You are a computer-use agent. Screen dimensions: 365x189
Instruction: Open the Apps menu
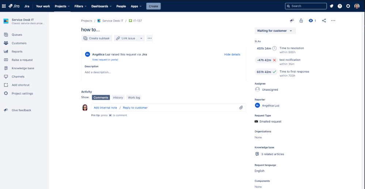136,6
